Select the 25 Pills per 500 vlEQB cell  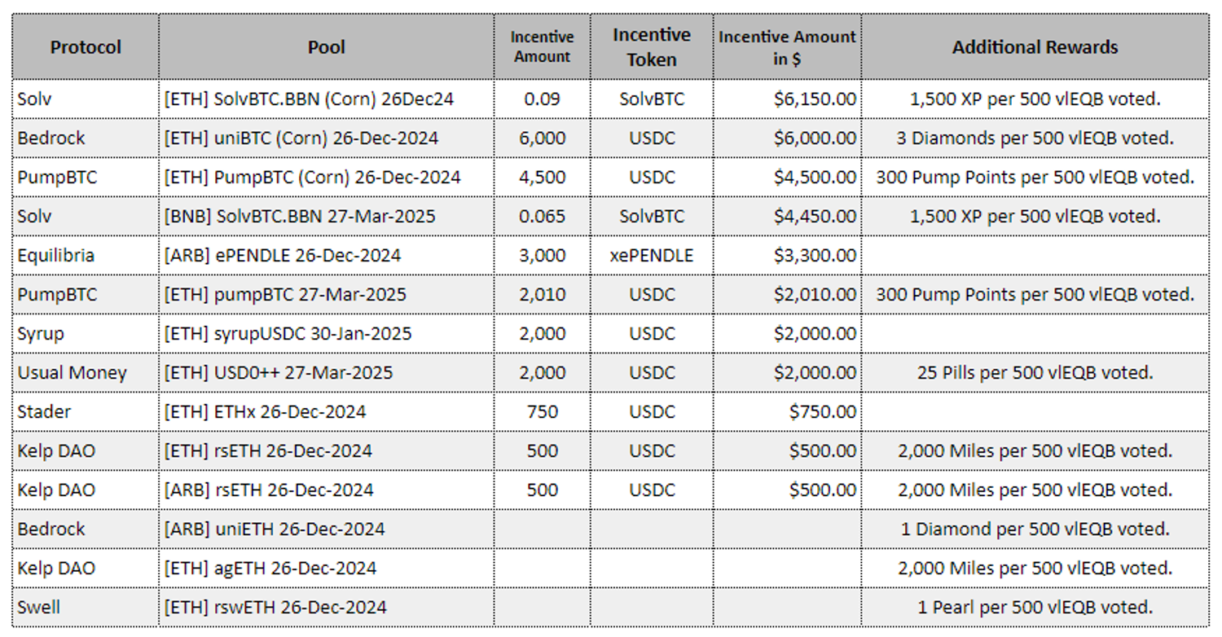click(1035, 372)
